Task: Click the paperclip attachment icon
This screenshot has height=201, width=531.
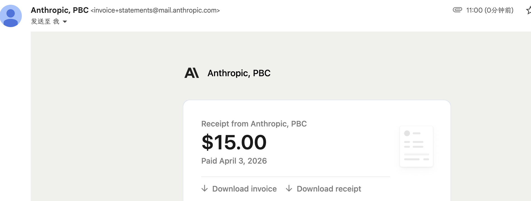Action: click(457, 10)
